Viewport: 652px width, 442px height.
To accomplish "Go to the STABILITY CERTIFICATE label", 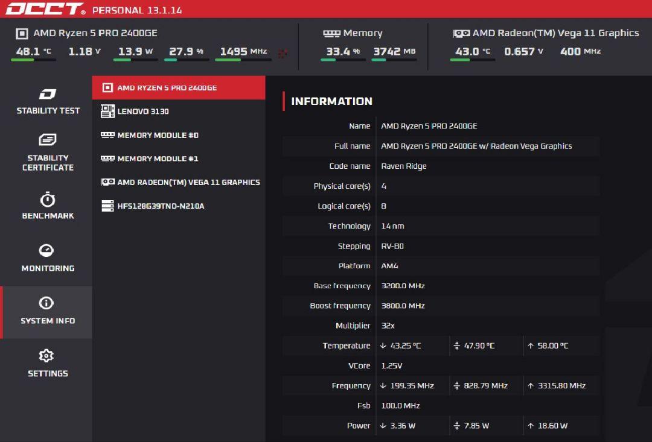I will pyautogui.click(x=48, y=162).
